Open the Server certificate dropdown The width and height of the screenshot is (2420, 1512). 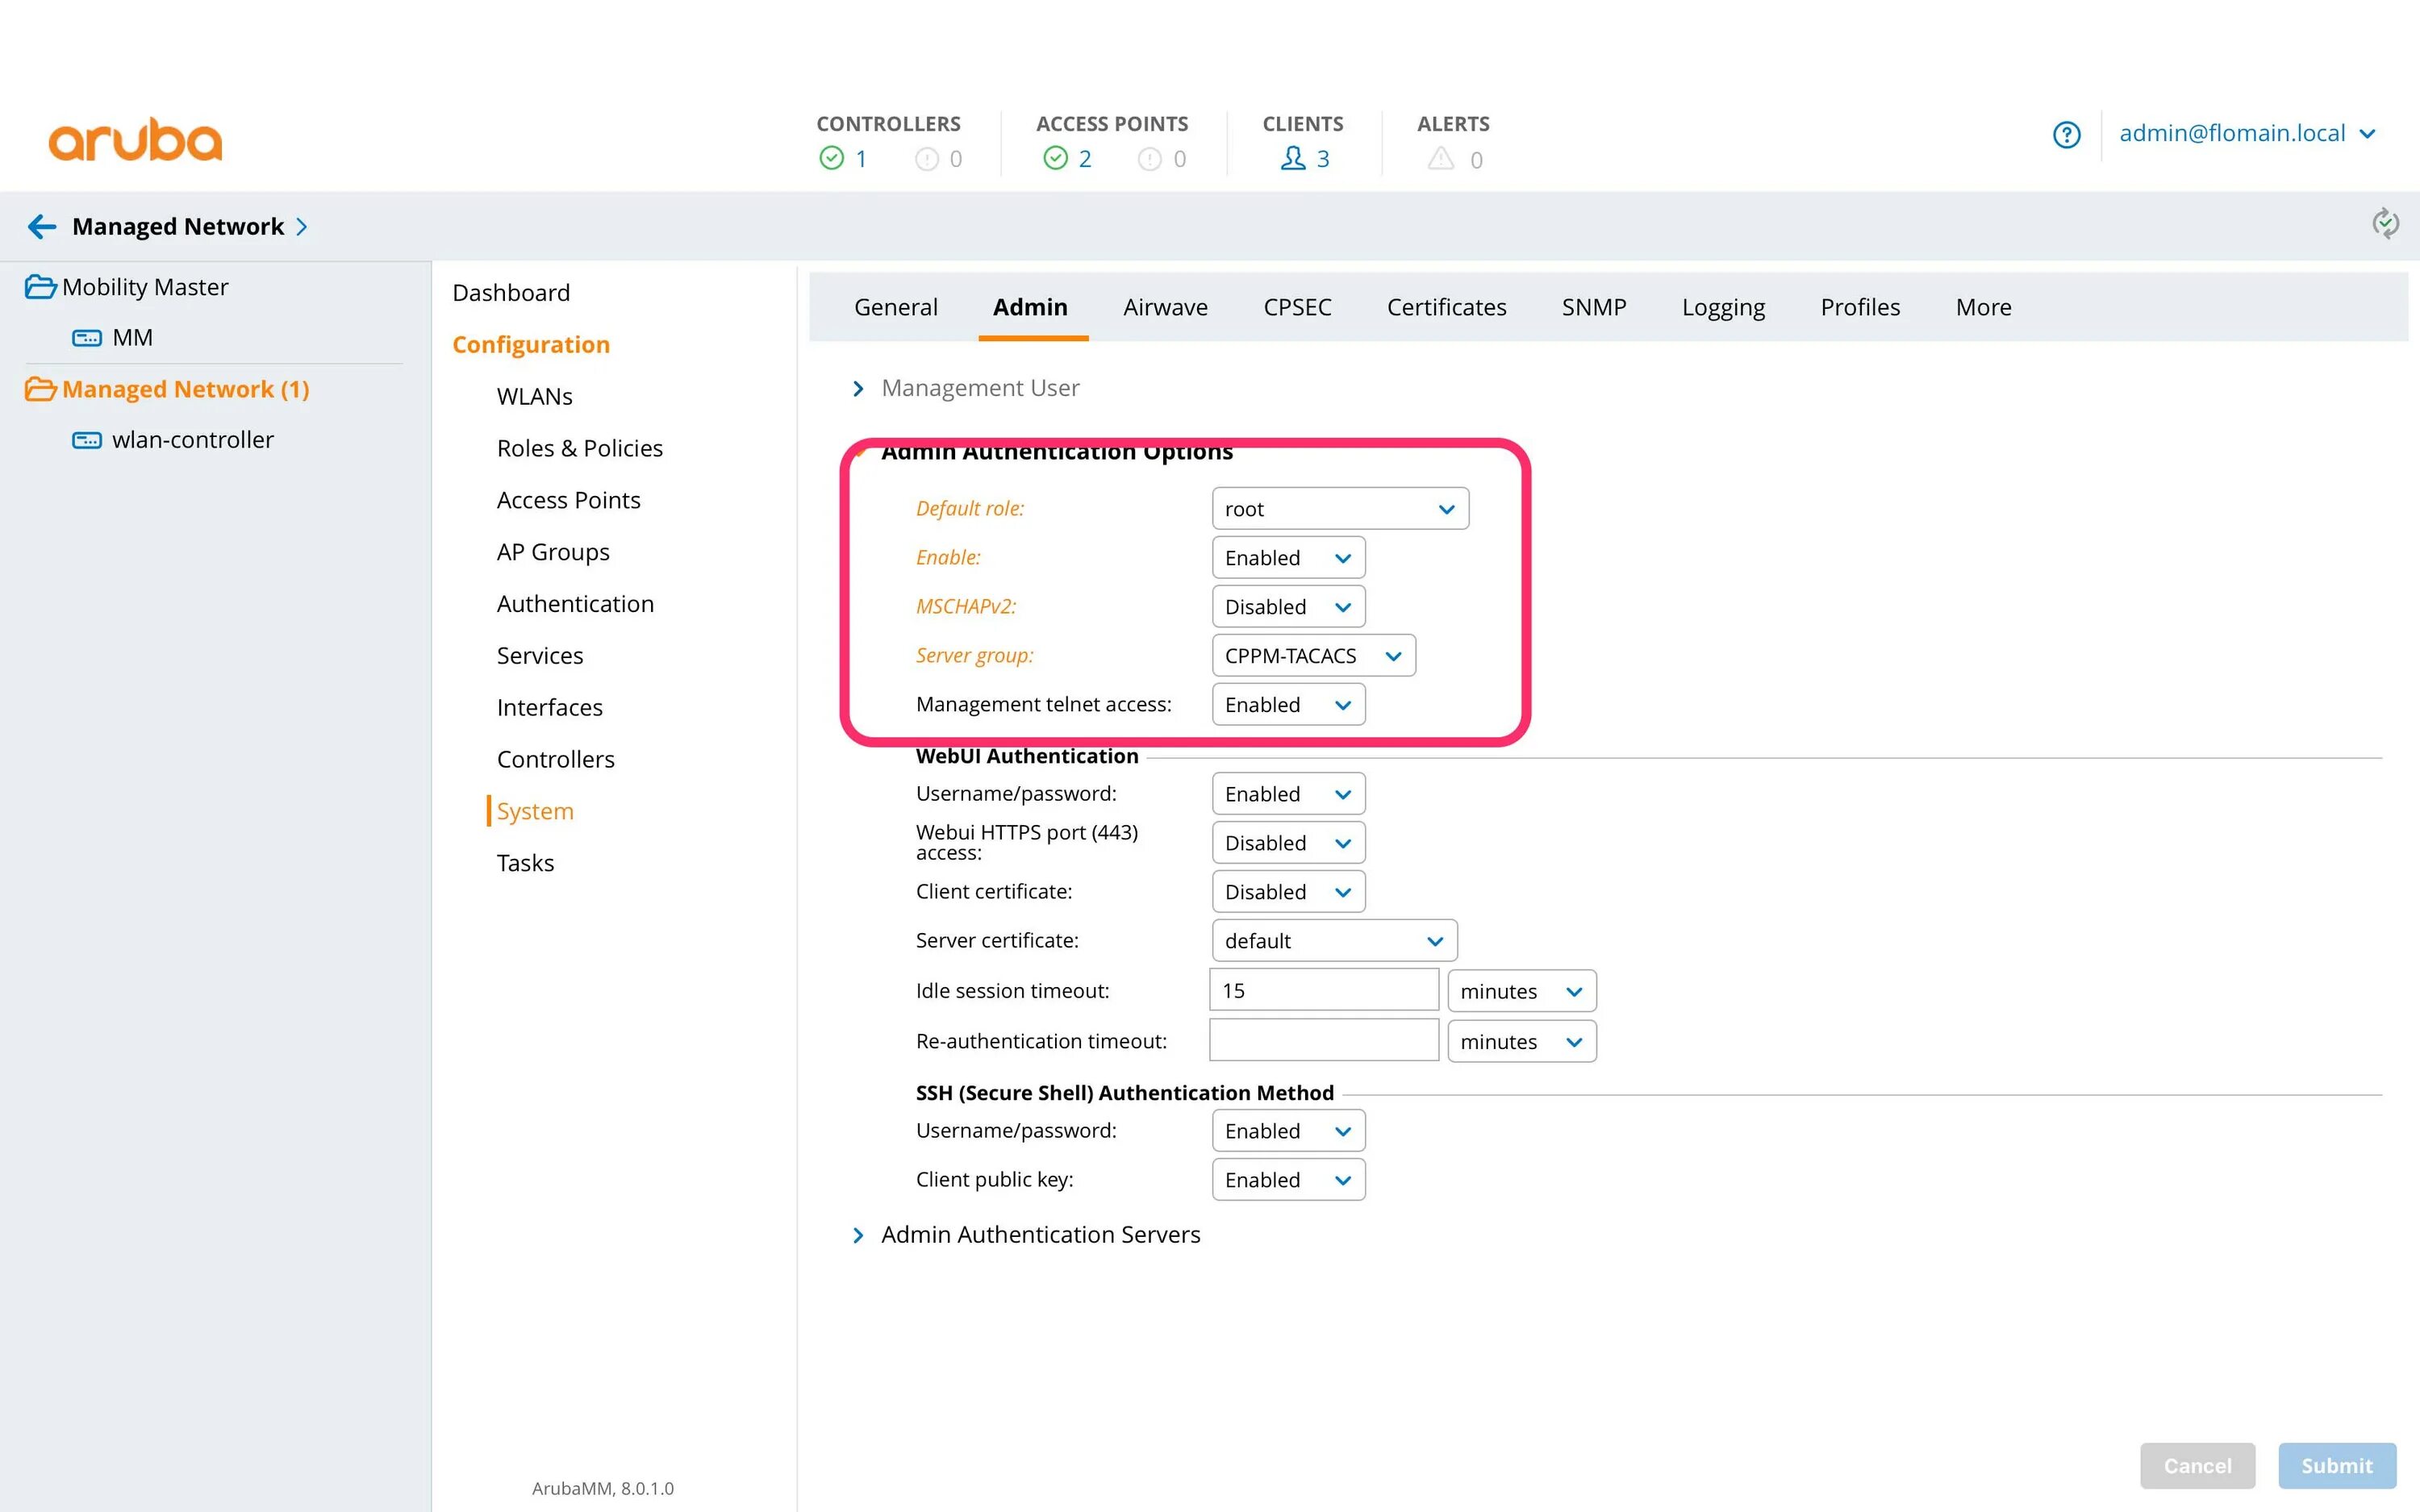coord(1334,941)
